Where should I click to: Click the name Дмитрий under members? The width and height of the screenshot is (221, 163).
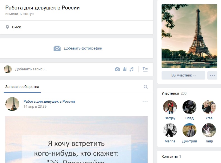(x=189, y=141)
